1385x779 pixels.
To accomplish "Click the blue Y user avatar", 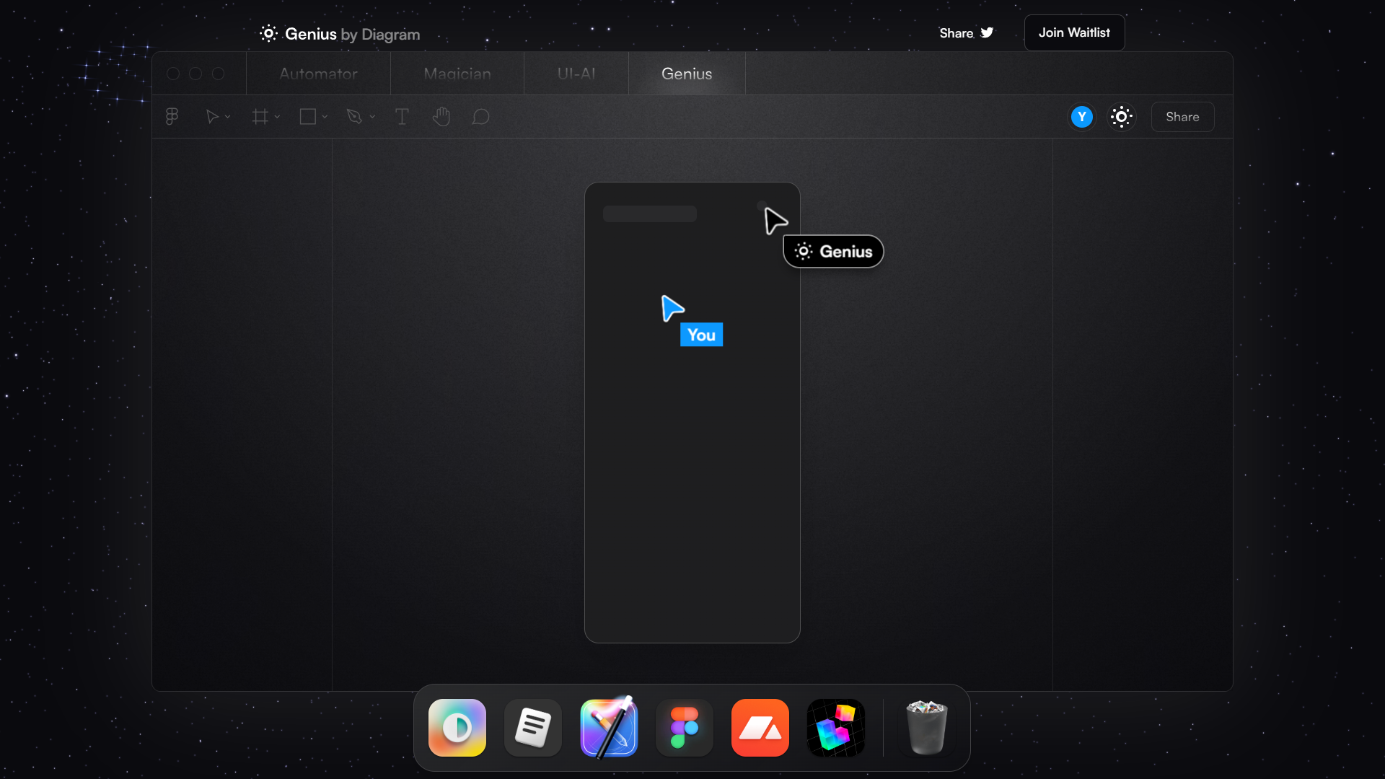I will click(x=1082, y=117).
